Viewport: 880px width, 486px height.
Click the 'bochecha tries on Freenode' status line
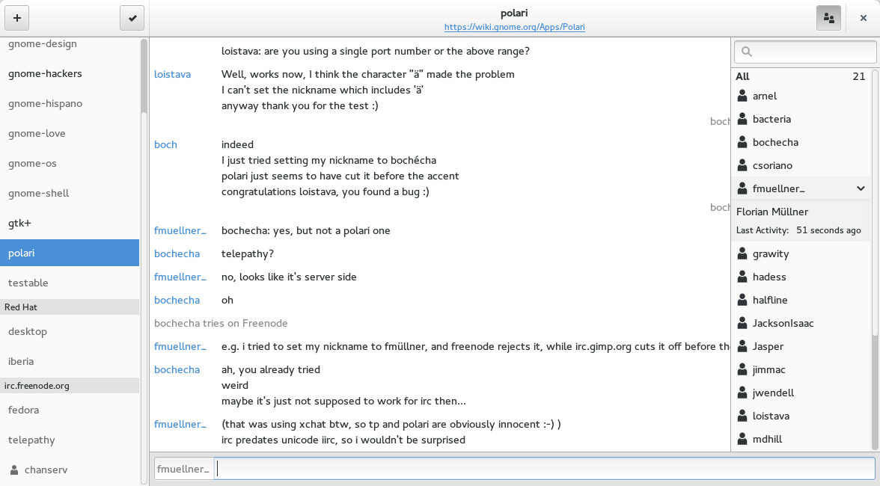(x=221, y=323)
